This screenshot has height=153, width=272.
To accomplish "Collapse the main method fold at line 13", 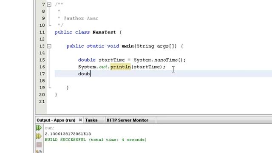I will coord(49,46).
